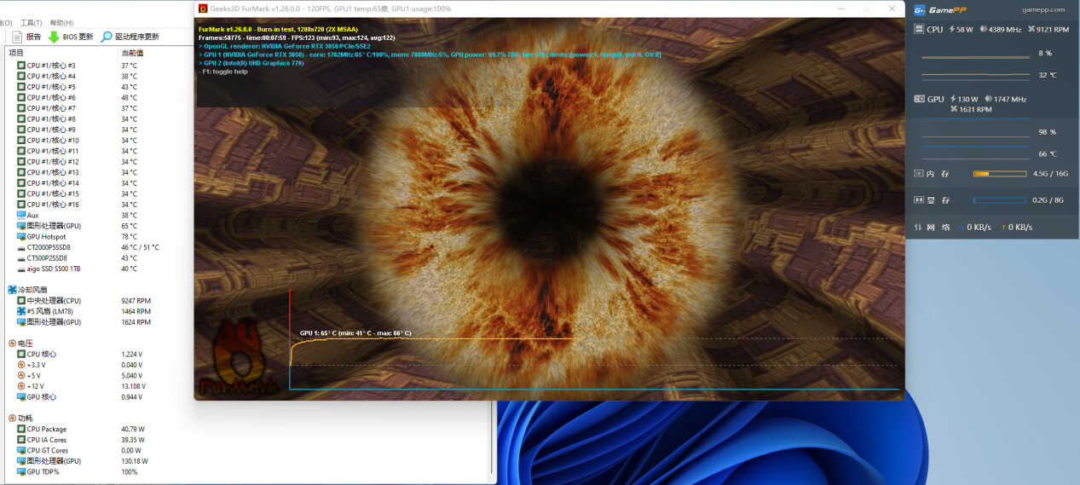This screenshot has height=485, width=1080.
Task: Click the GamePP CPU chip icon
Action: tap(919, 29)
